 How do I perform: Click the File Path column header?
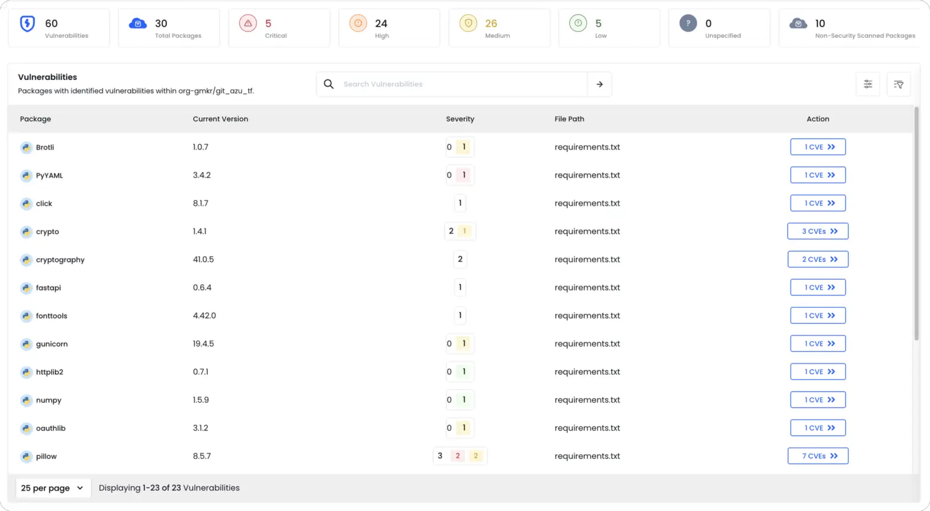569,119
